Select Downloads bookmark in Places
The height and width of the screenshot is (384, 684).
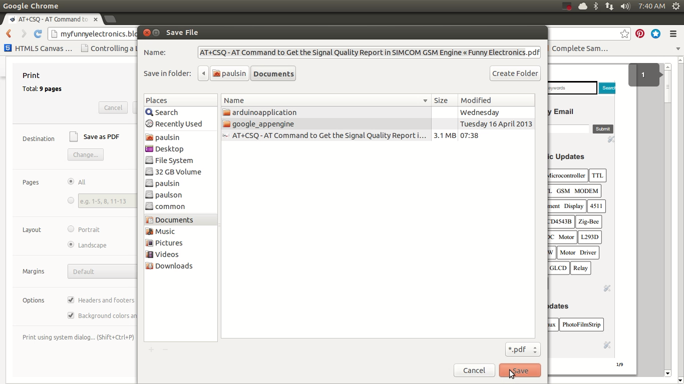click(x=180, y=266)
